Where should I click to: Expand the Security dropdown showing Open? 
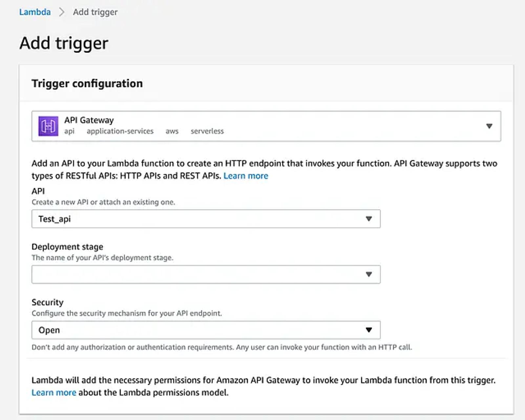point(206,330)
